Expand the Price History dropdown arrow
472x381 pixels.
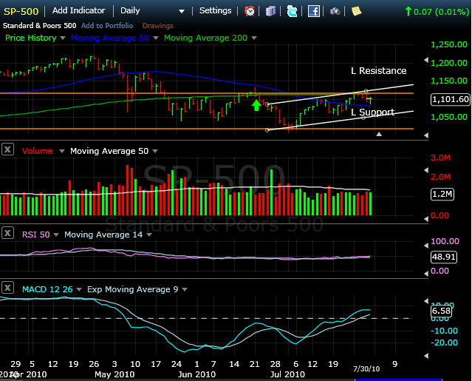(x=63, y=38)
